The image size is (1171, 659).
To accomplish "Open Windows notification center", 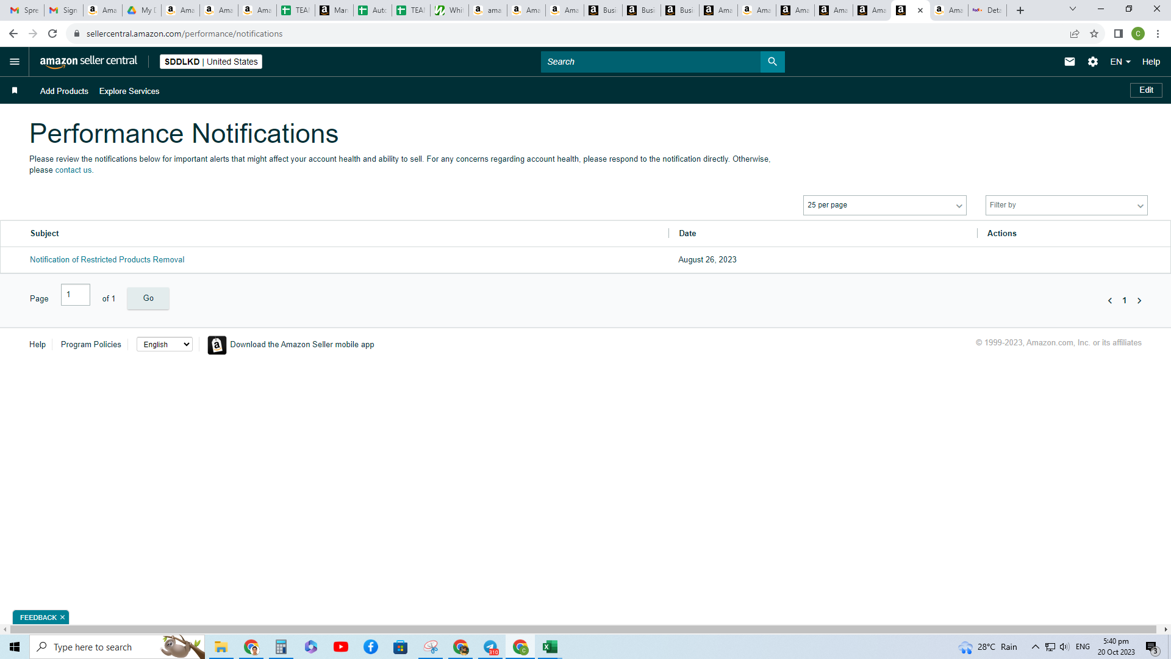I will [1151, 647].
